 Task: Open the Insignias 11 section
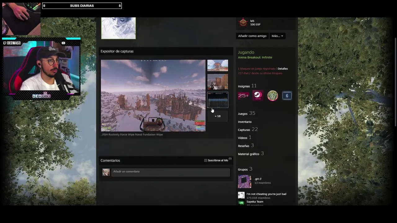pos(247,86)
